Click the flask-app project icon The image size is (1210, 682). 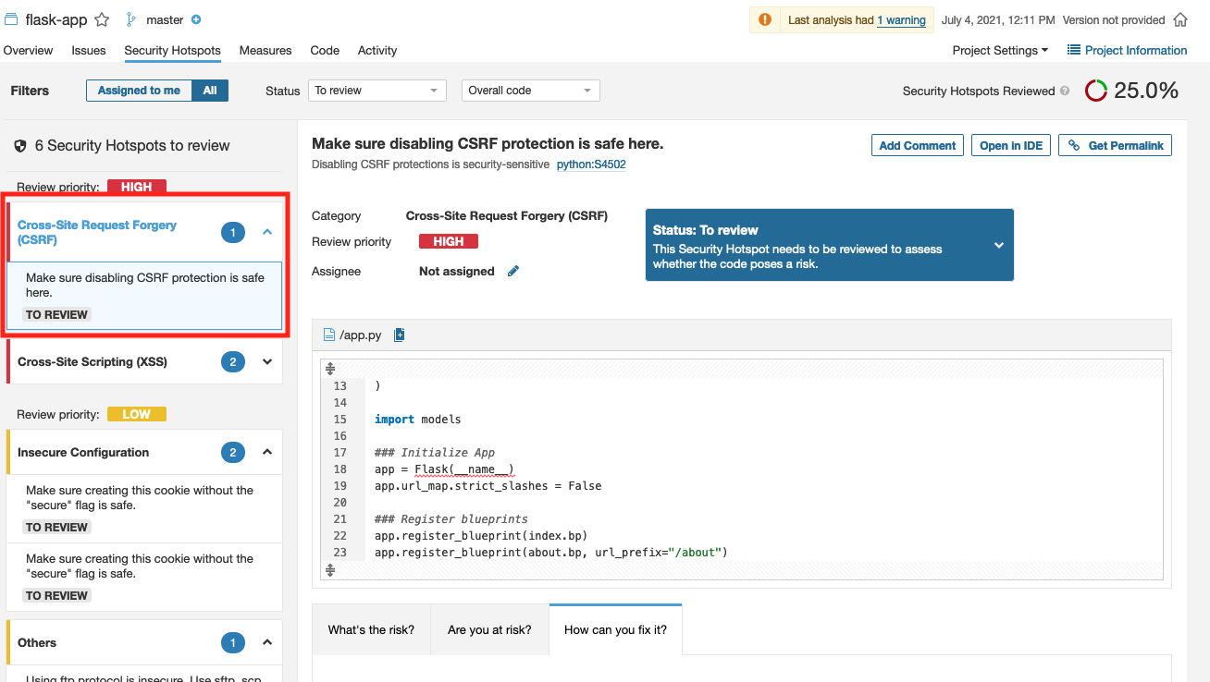click(11, 19)
